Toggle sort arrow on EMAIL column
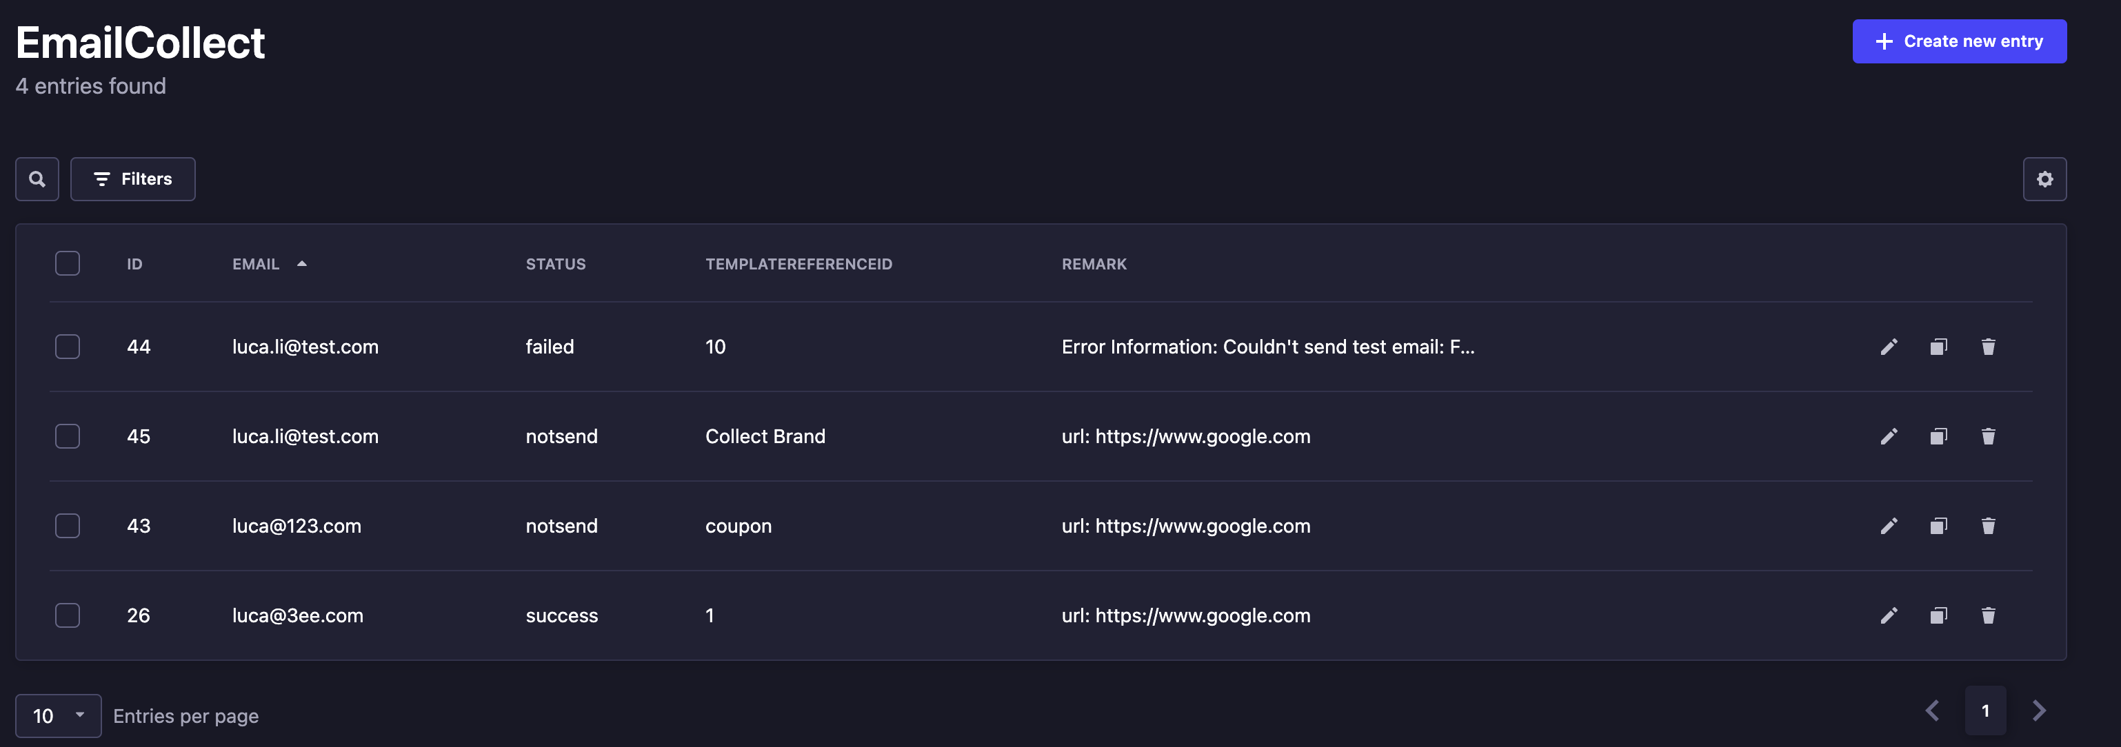2121x747 pixels. [301, 263]
